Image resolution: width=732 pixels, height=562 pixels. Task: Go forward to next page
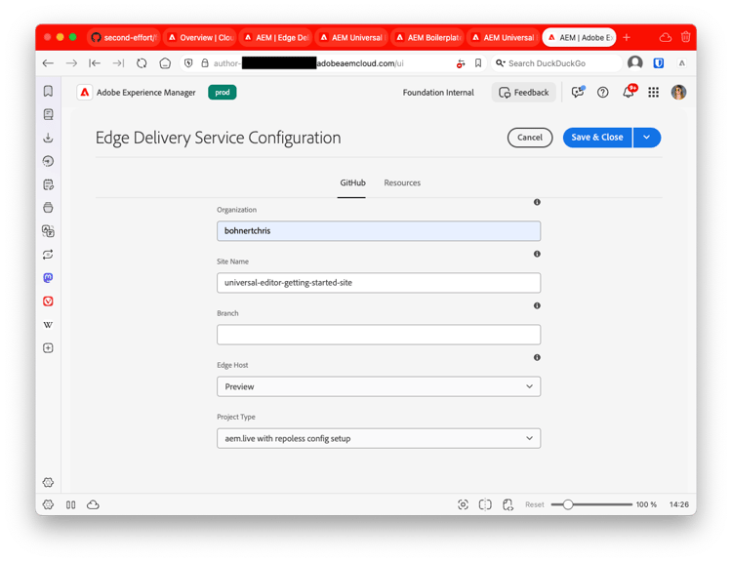click(x=71, y=63)
